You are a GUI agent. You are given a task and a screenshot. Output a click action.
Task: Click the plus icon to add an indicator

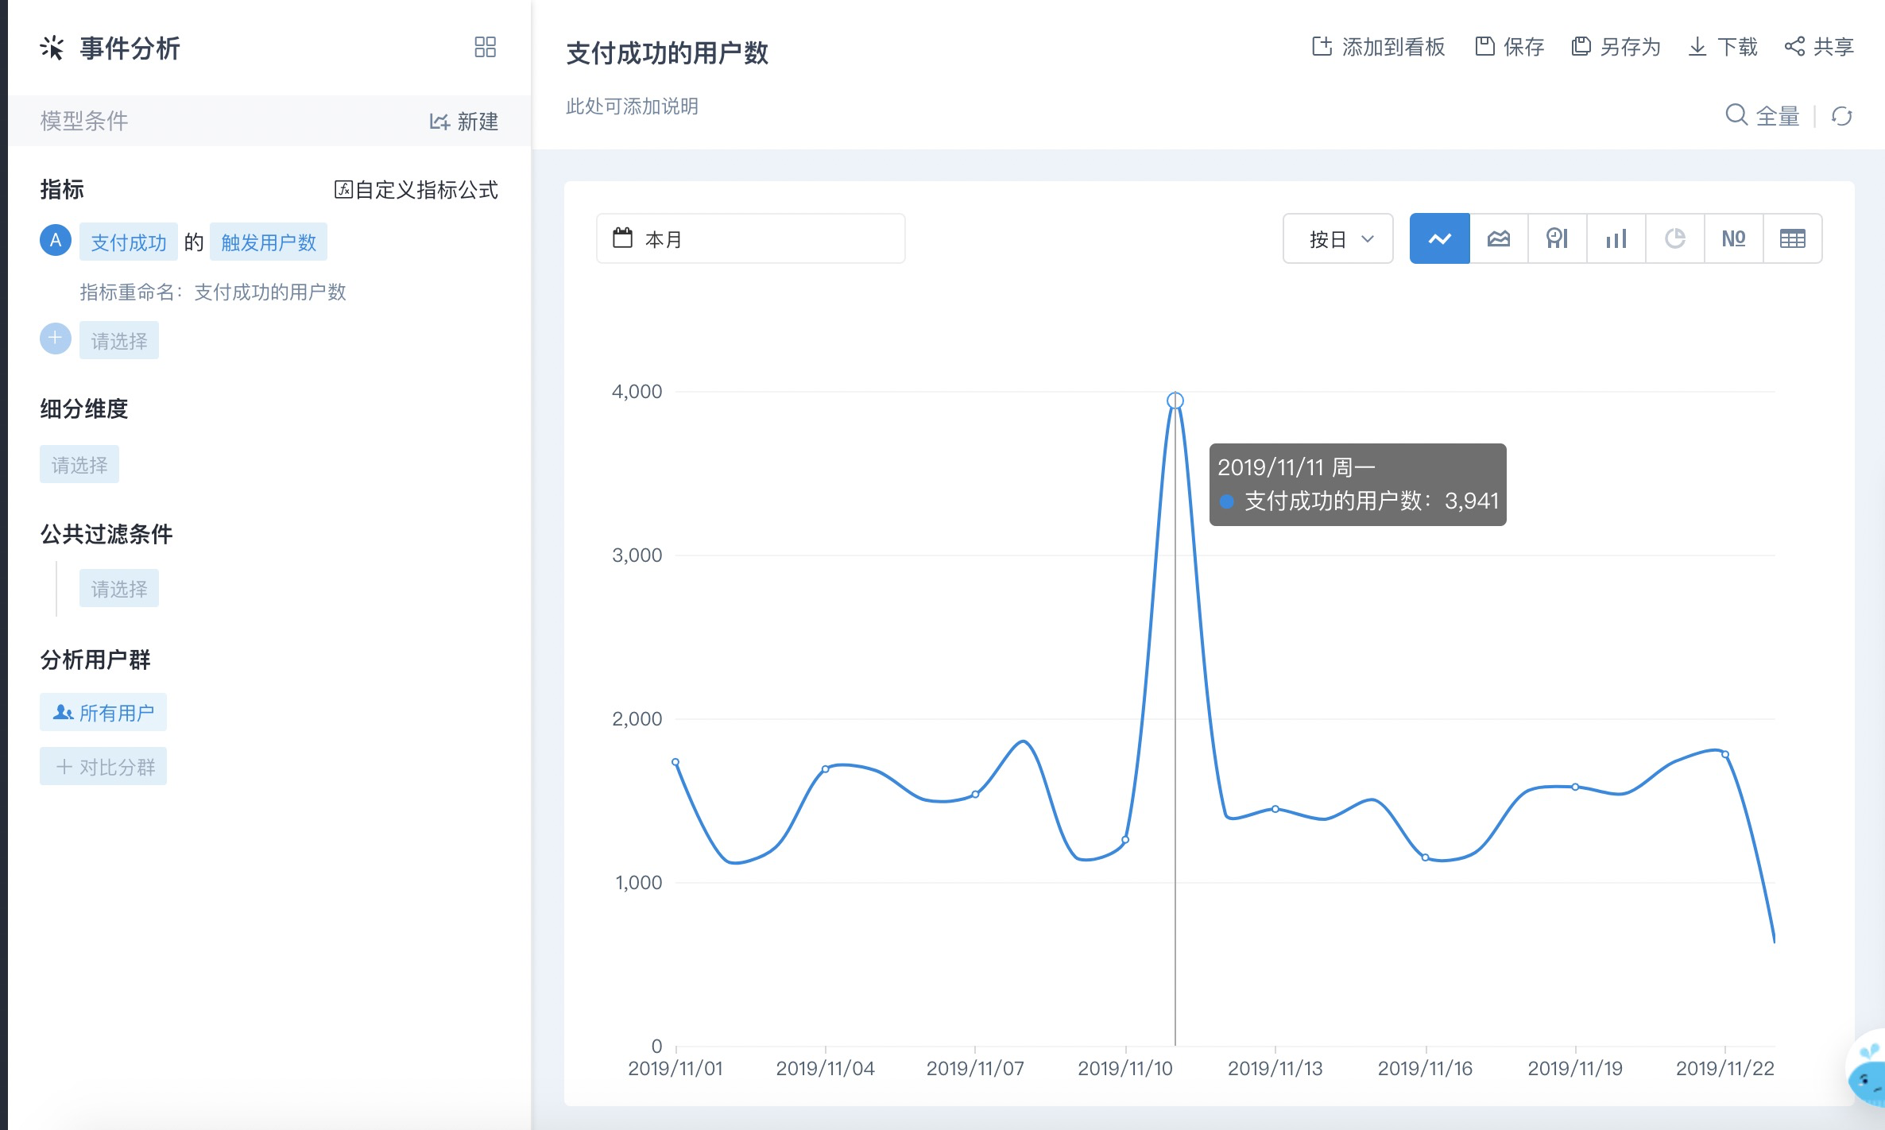pyautogui.click(x=56, y=339)
